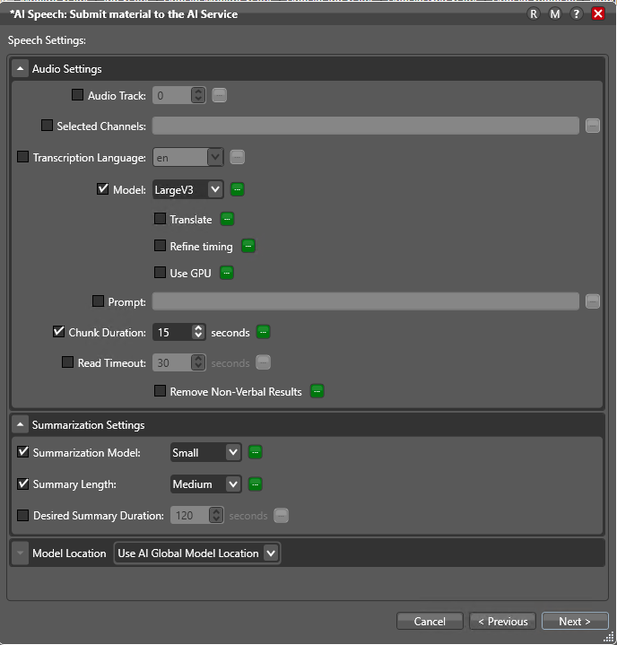
Task: Uncheck the Summary Length checkbox
Action: click(x=22, y=484)
